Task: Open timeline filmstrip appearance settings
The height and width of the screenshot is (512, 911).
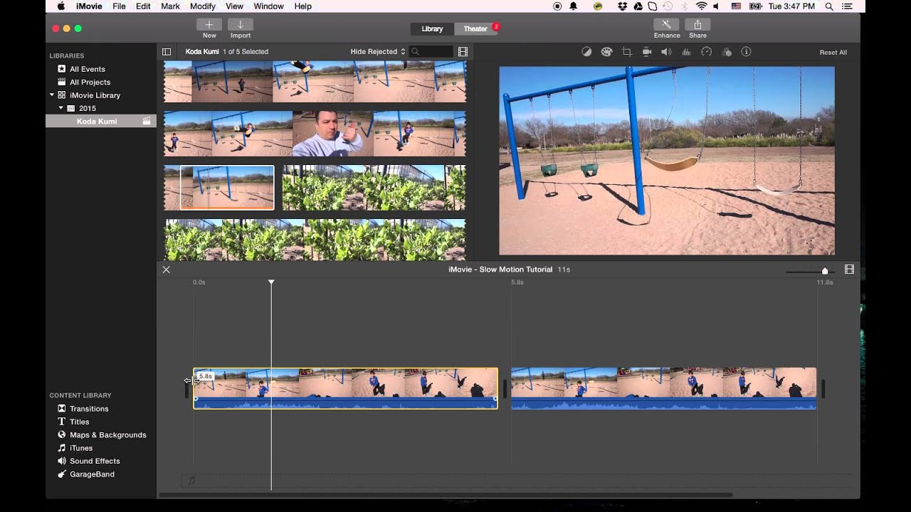Action: click(x=849, y=270)
